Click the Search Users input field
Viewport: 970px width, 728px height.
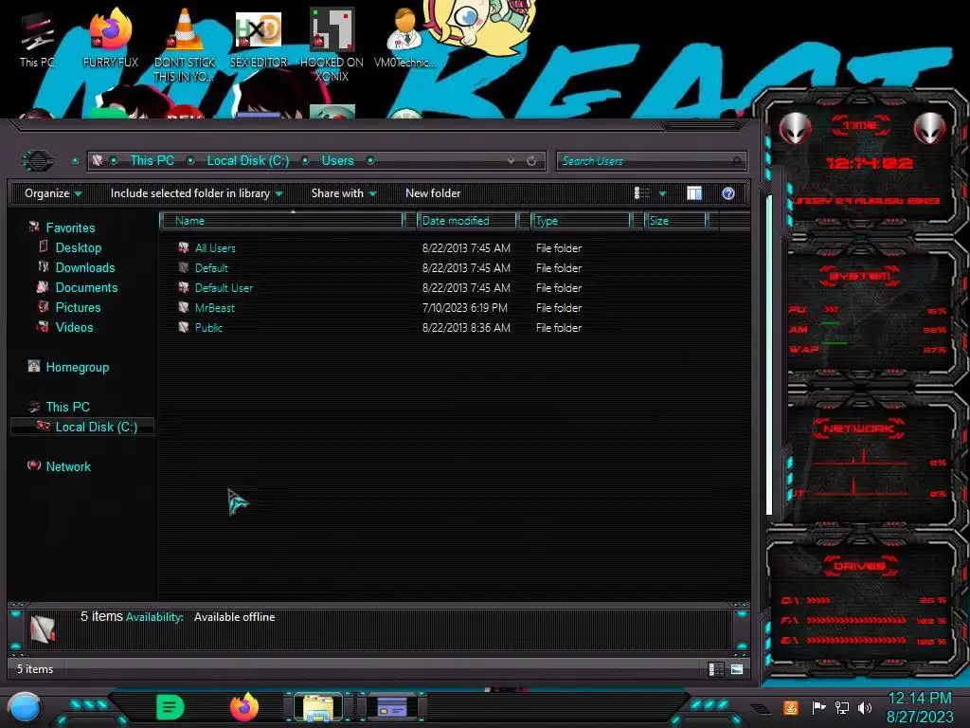coord(652,161)
